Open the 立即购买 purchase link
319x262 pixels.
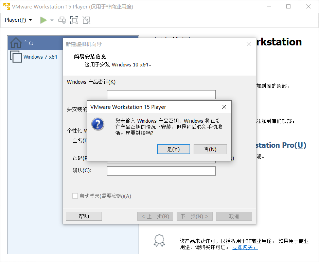pos(245,247)
